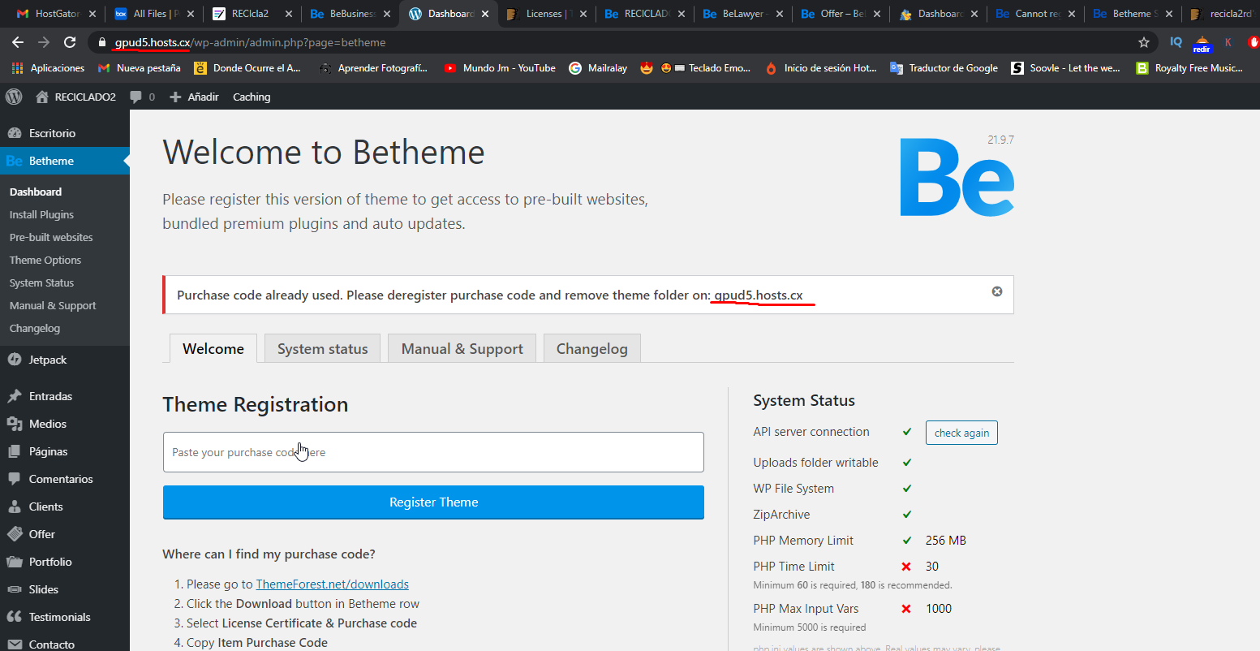Open System Status sidebar submenu
Image resolution: width=1260 pixels, height=651 pixels.
[41, 282]
